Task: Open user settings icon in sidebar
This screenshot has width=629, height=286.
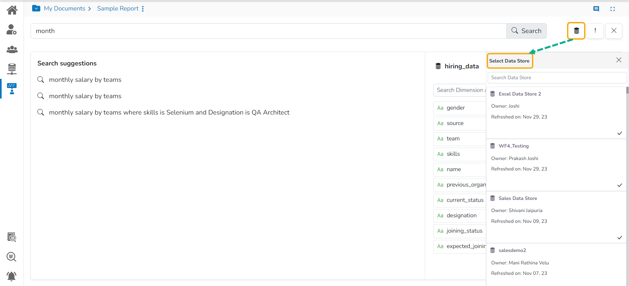Action: coord(11,29)
